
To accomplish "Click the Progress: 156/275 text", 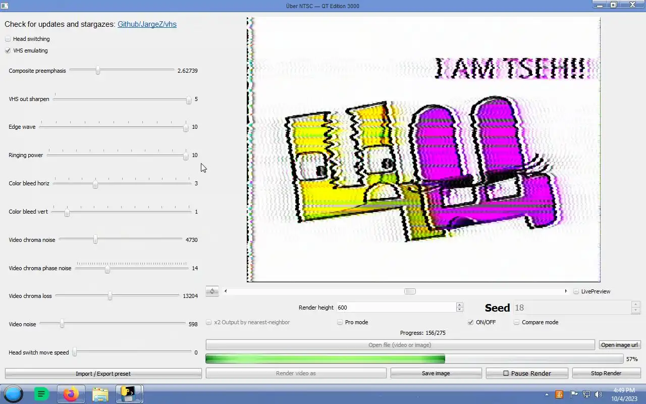I will click(422, 333).
